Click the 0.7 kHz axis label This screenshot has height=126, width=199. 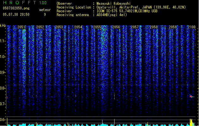point(3,104)
